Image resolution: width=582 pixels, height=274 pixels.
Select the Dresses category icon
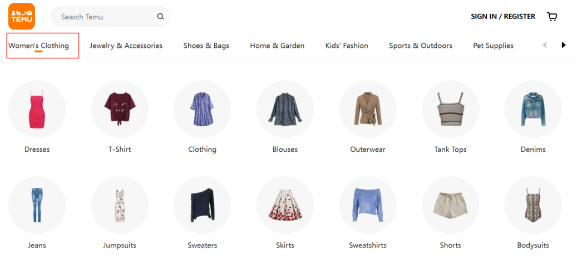click(37, 109)
